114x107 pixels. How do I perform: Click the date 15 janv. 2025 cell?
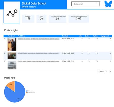pyautogui.click(x=68, y=39)
